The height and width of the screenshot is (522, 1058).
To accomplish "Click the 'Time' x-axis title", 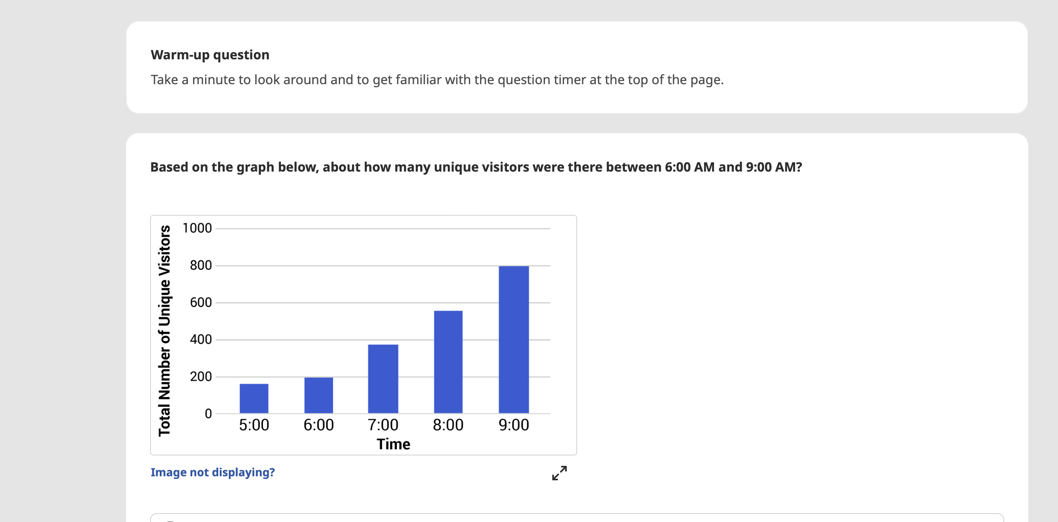I will pos(393,444).
